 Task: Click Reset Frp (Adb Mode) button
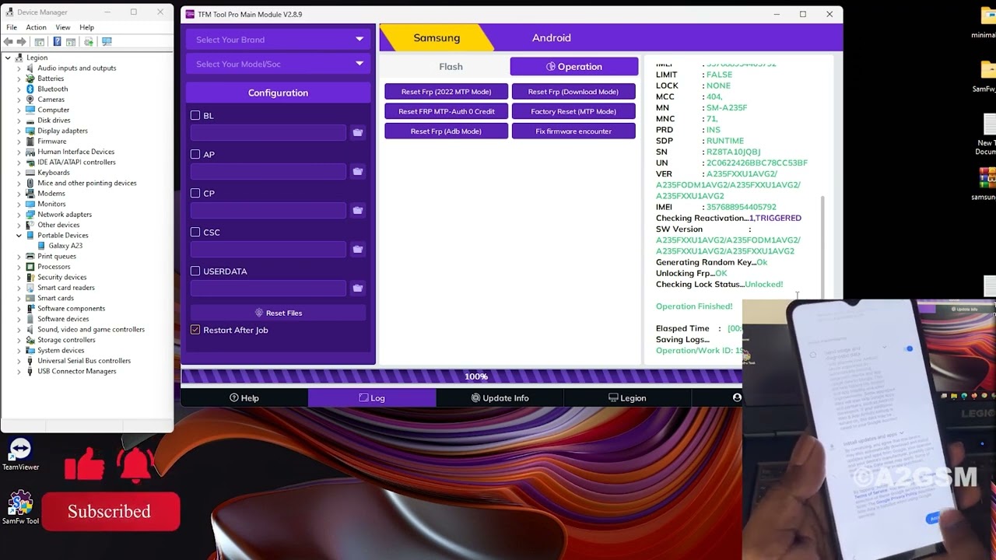pos(446,131)
